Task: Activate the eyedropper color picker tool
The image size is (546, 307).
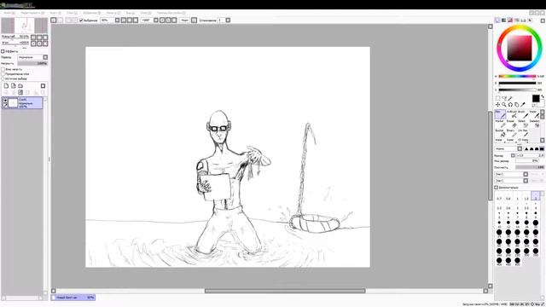Action: coord(523,104)
